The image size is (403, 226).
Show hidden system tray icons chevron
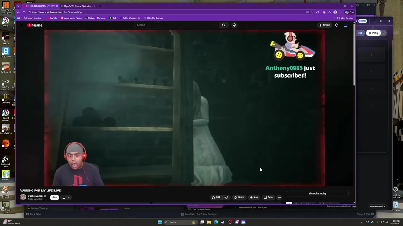point(362,222)
